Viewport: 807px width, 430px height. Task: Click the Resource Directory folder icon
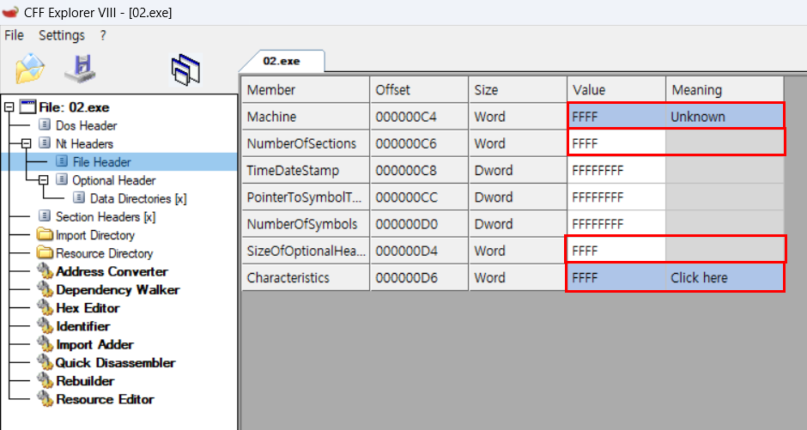[x=46, y=252]
